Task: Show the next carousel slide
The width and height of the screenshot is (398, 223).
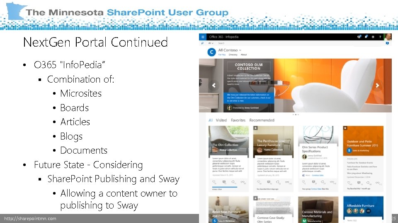Action: coord(377,85)
